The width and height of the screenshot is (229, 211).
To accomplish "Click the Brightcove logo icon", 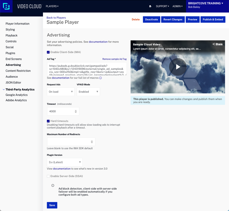I will coord(6,6).
